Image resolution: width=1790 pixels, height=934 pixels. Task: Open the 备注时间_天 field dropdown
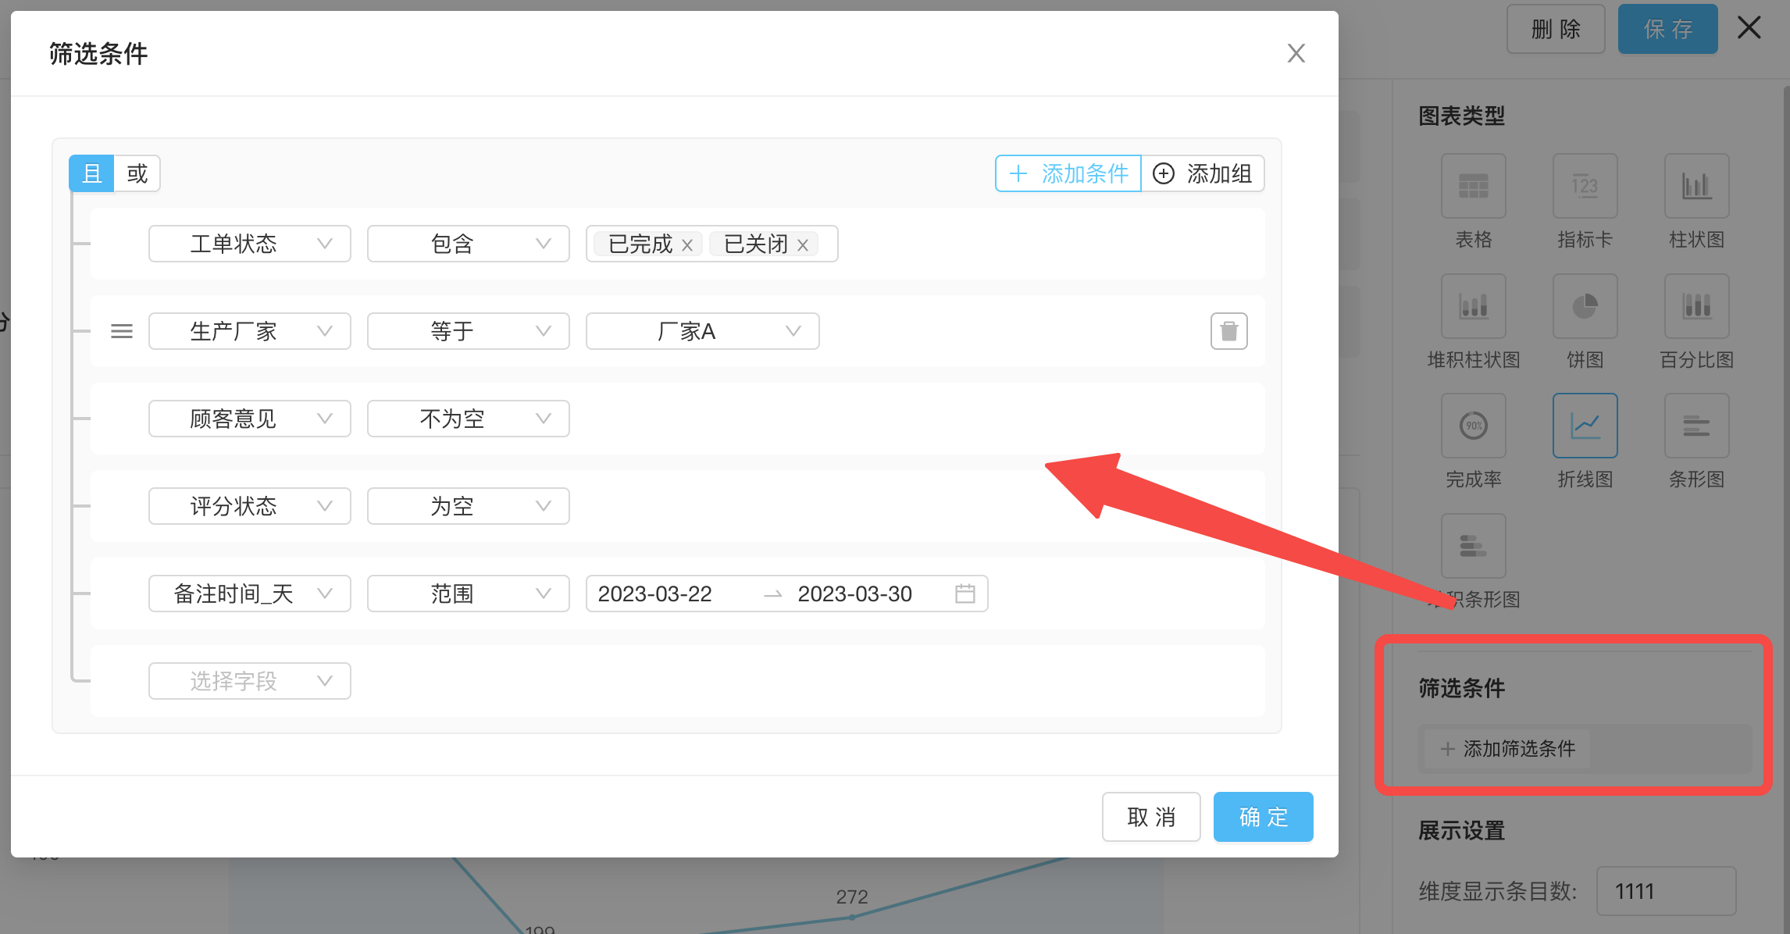249,594
